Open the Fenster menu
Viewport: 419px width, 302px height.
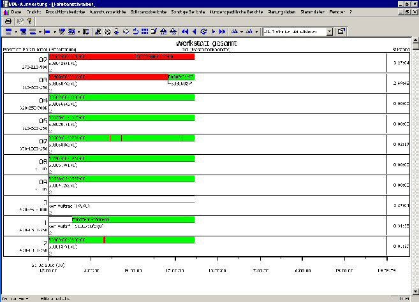337,11
